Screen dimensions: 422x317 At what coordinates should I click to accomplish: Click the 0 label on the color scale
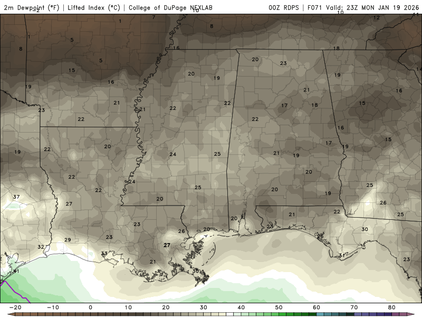pyautogui.click(x=90, y=307)
